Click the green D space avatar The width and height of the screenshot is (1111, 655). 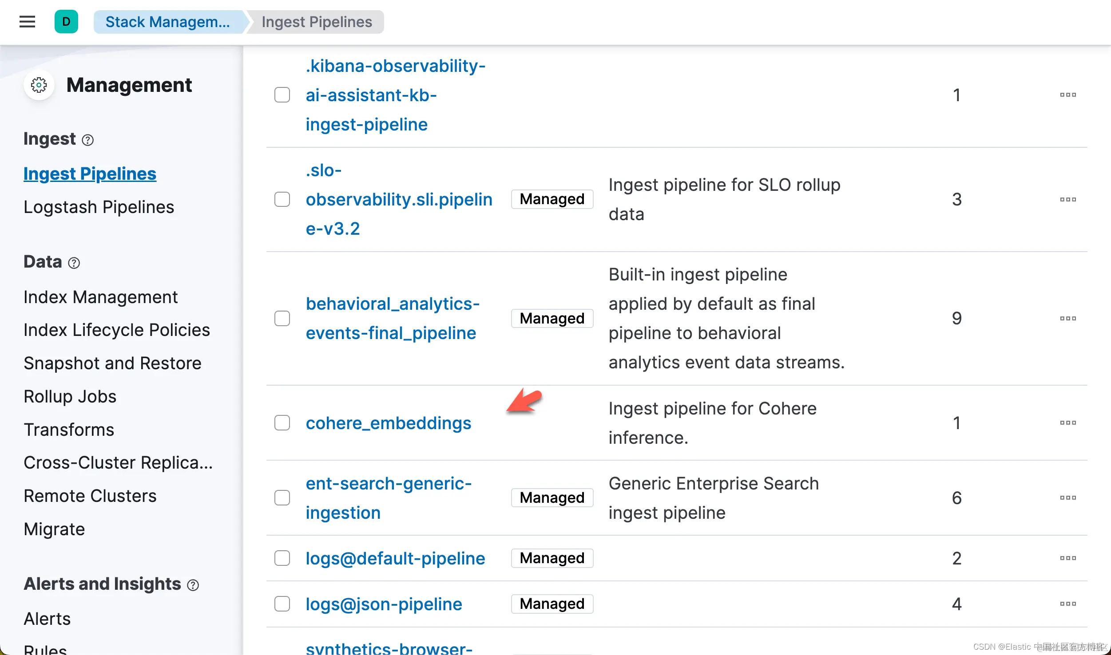pyautogui.click(x=66, y=22)
